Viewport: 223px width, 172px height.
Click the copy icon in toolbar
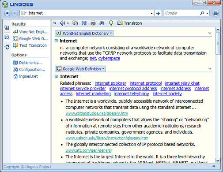(75, 23)
